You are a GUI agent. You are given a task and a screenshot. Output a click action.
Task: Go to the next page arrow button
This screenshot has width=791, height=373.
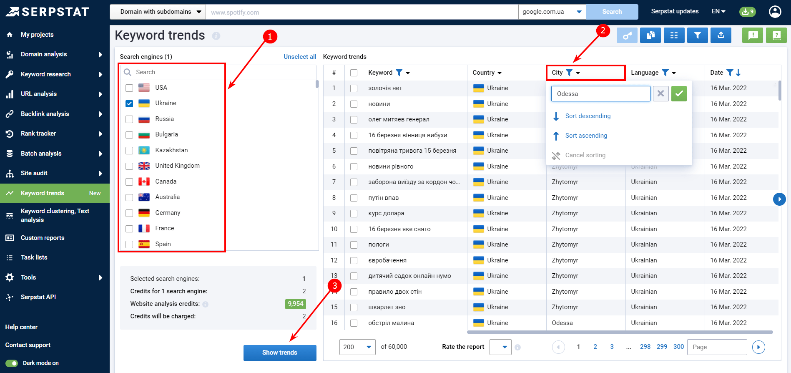tap(758, 347)
